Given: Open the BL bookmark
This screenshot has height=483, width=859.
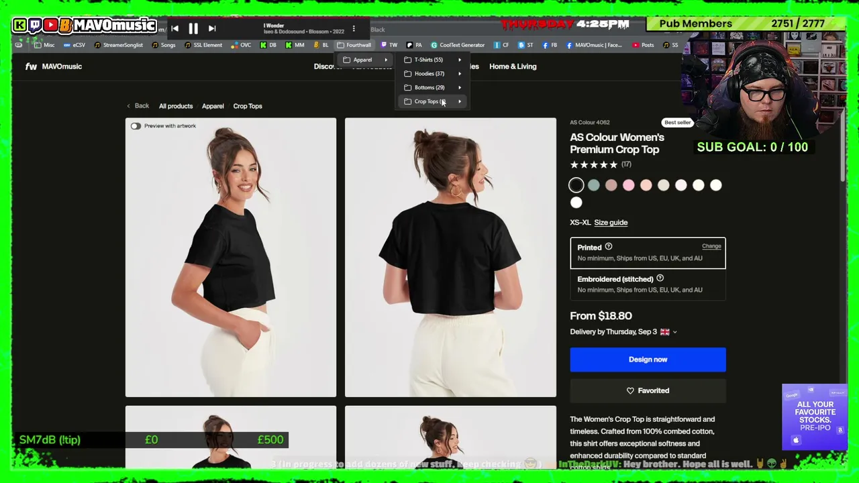Looking at the screenshot, I should [321, 45].
